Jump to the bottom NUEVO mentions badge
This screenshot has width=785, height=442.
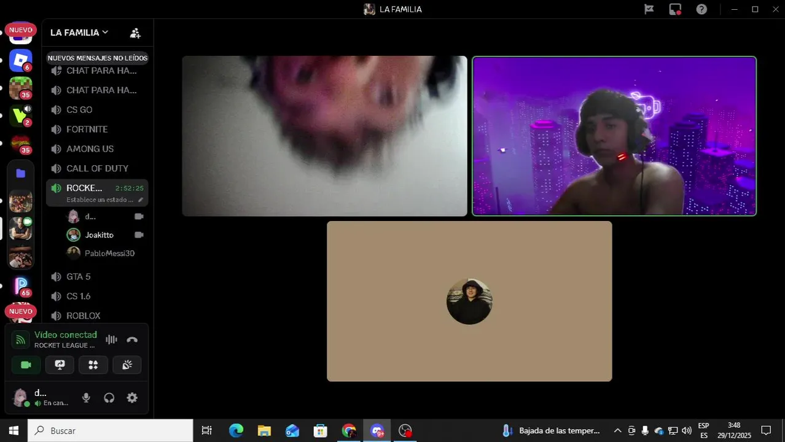21,311
